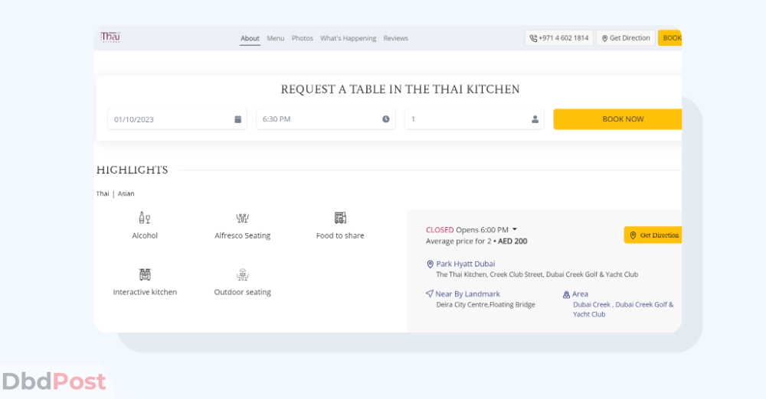The width and height of the screenshot is (766, 399).
Task: Click the CLOSED status text
Action: click(x=440, y=230)
